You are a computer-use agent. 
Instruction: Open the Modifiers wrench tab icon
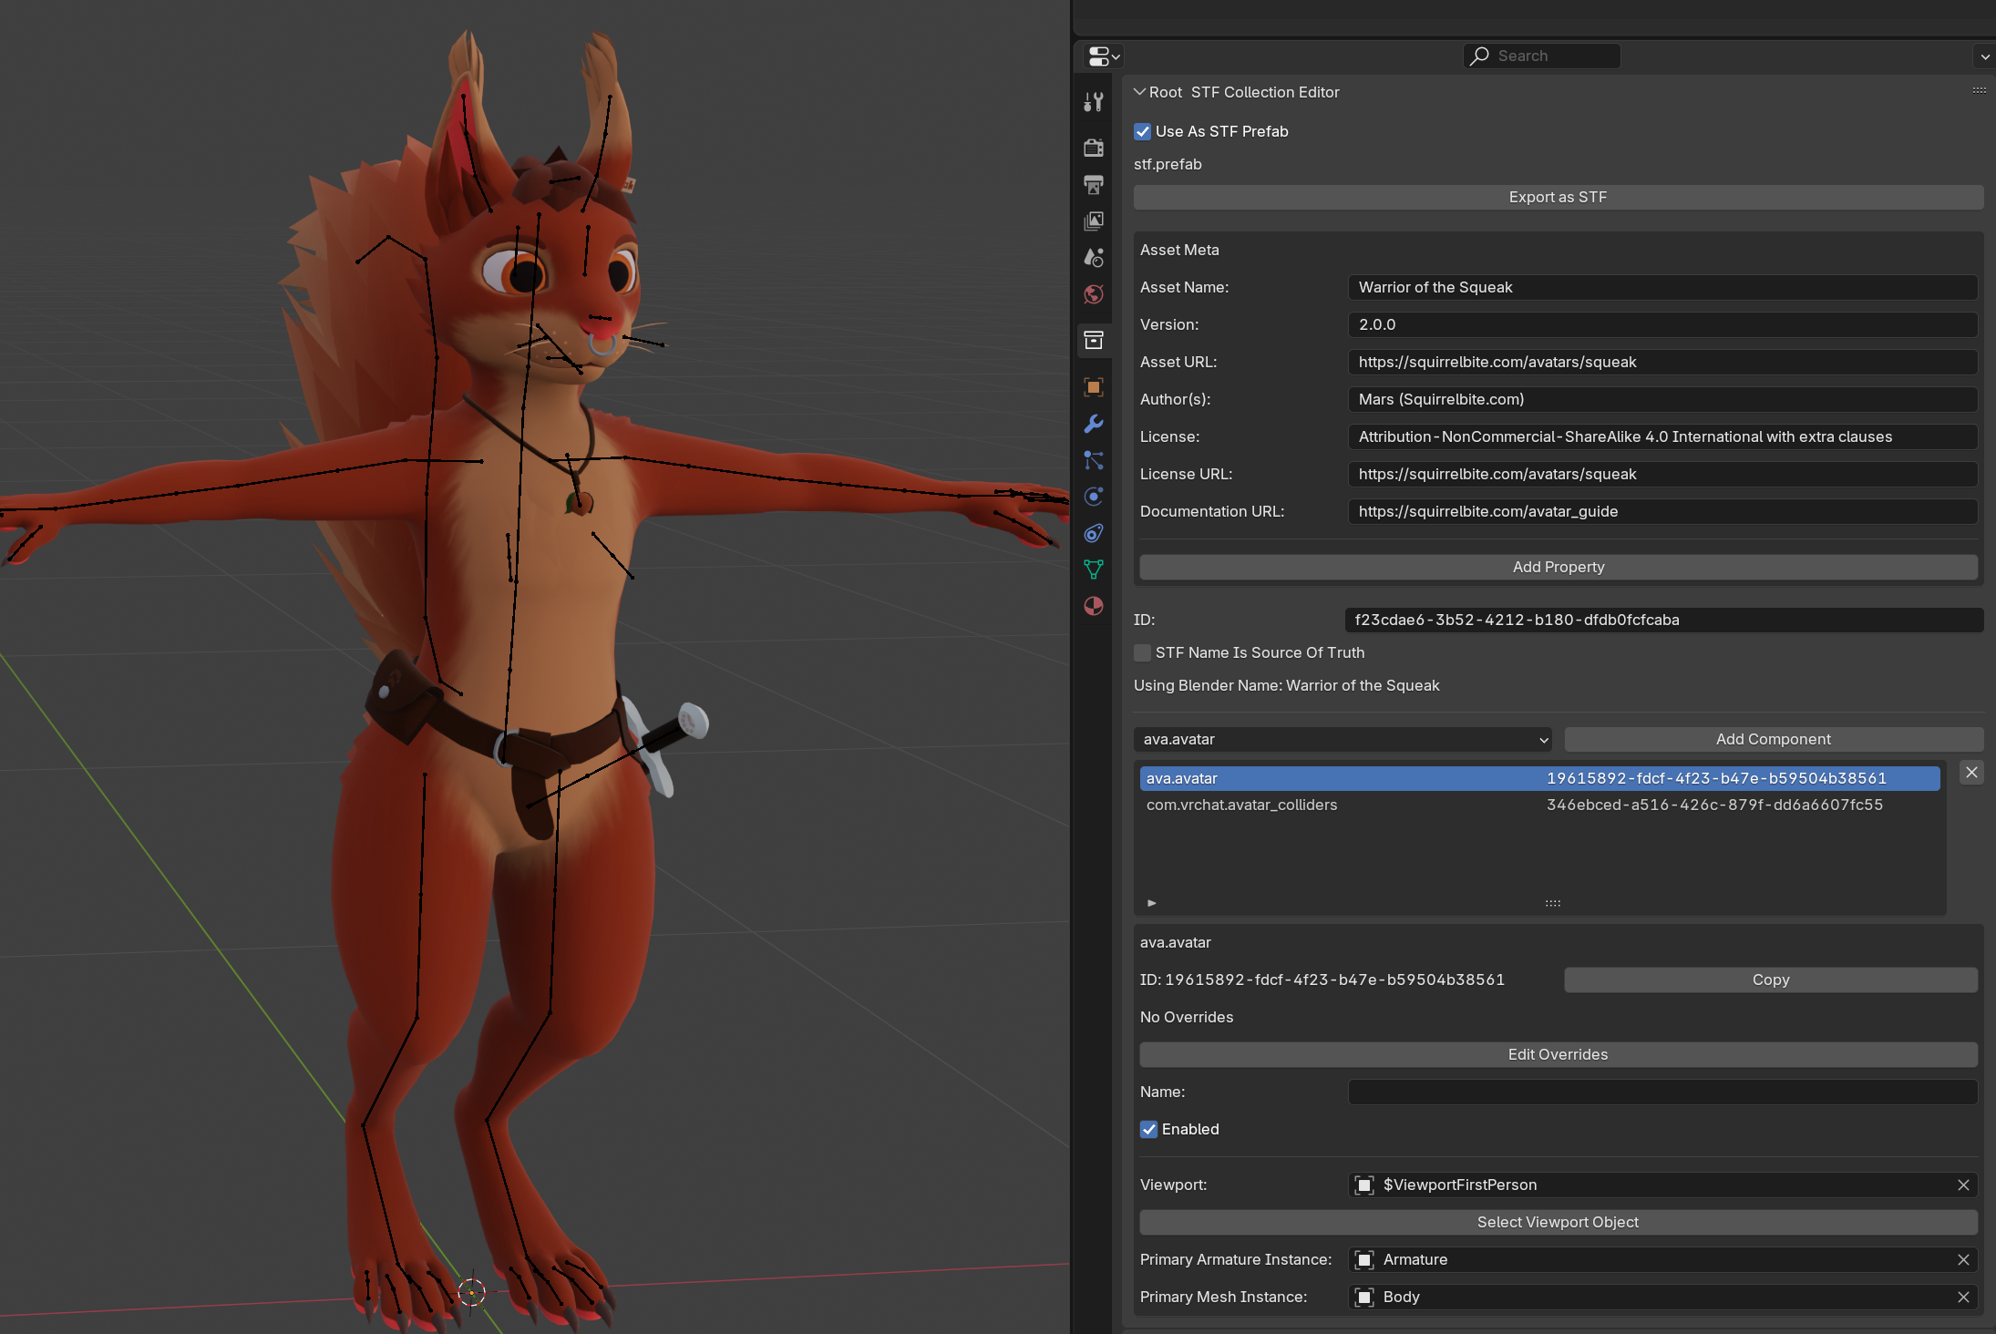pyautogui.click(x=1094, y=424)
